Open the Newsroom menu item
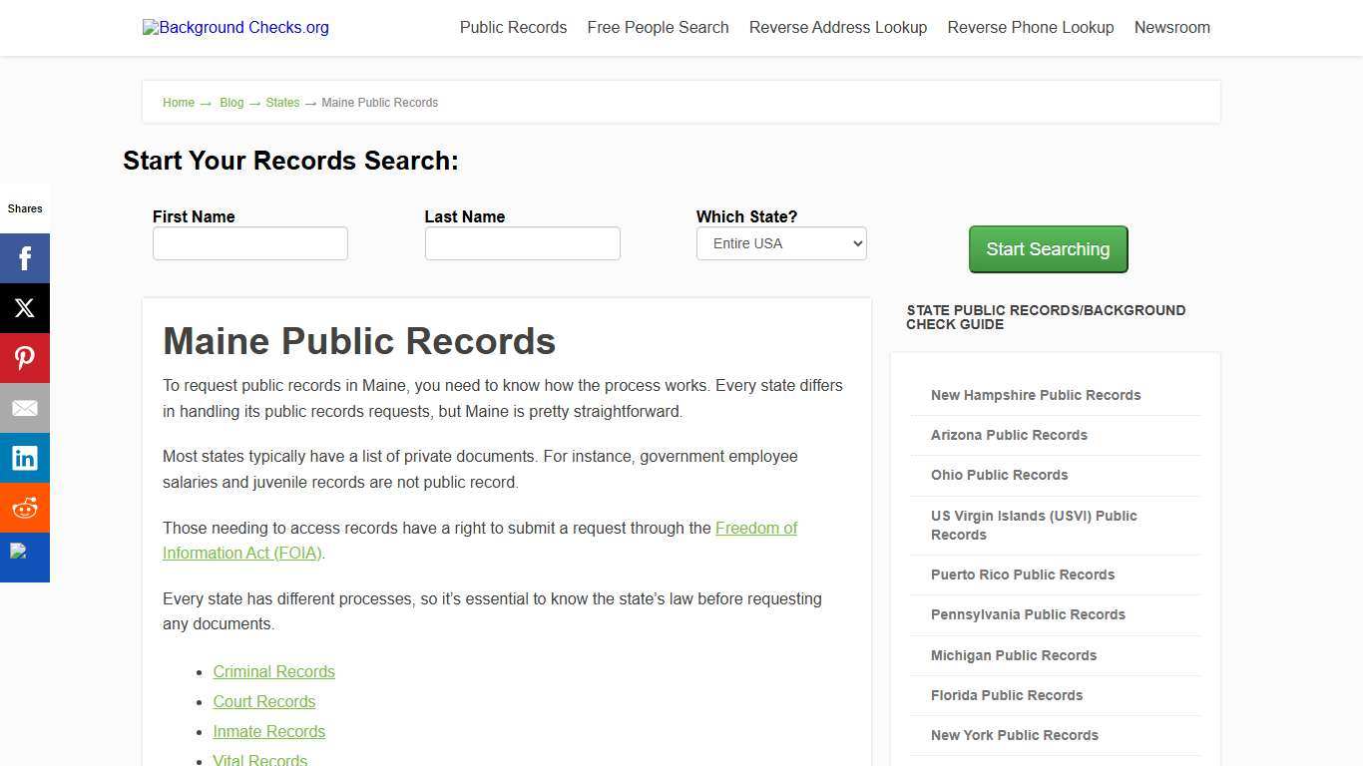1363x766 pixels. click(1171, 27)
